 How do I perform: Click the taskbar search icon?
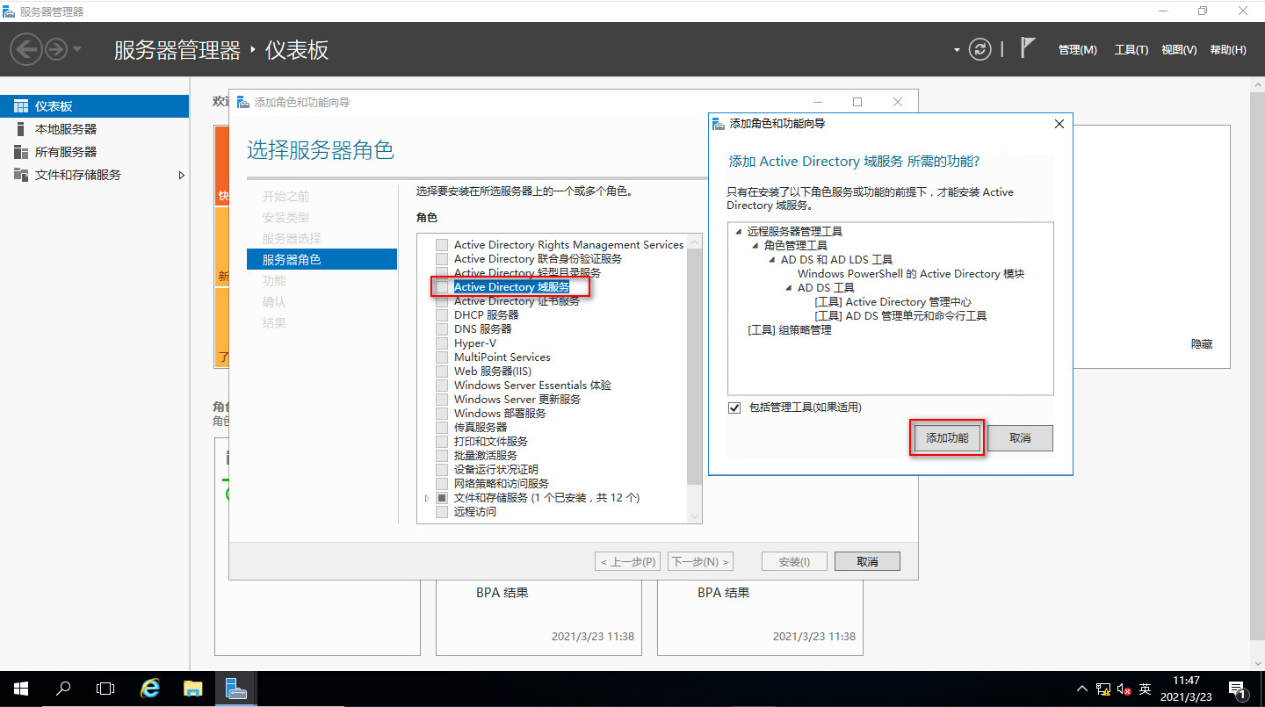click(63, 689)
